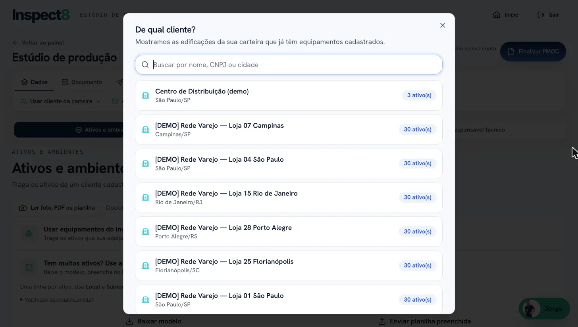Click the building icon beside Centro de Distribuição
578x327 pixels.
tap(145, 96)
